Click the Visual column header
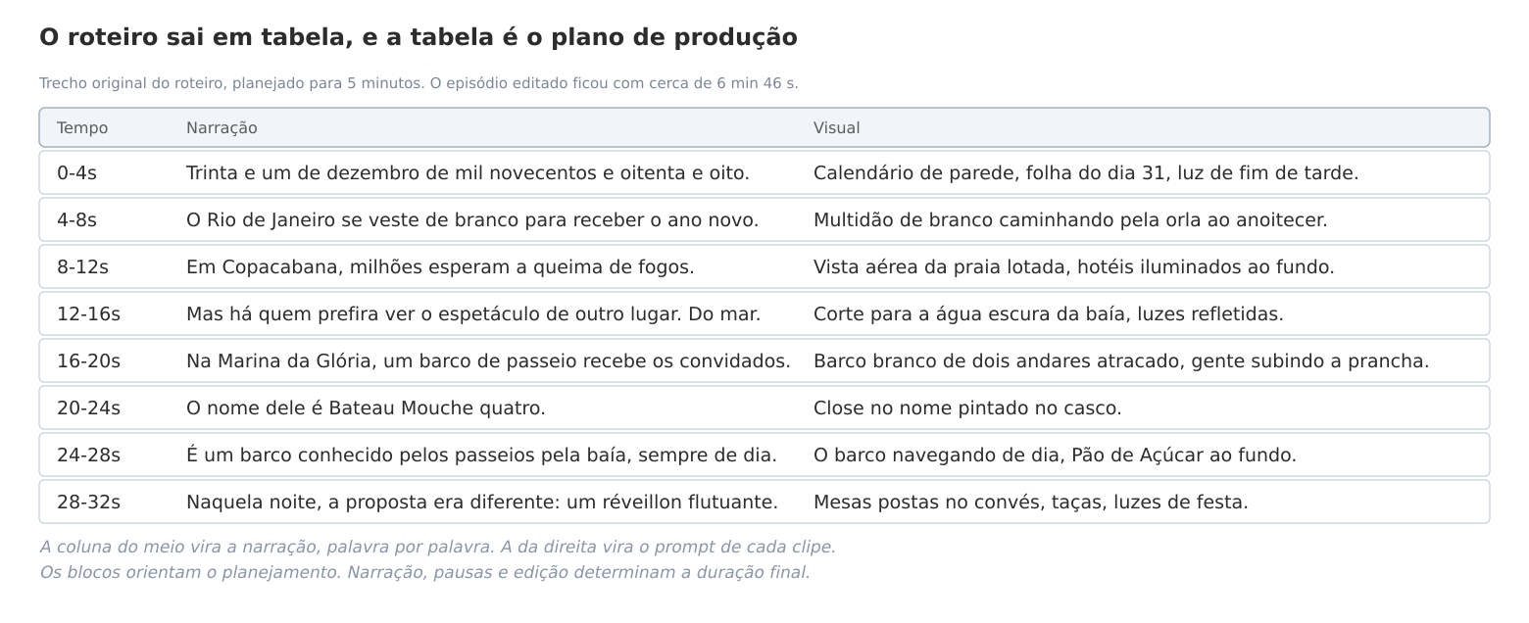The height and width of the screenshot is (623, 1529). pyautogui.click(x=836, y=127)
